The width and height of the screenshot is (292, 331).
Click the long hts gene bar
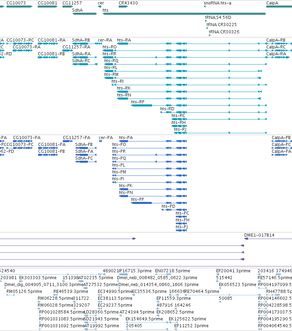coord(184,14)
